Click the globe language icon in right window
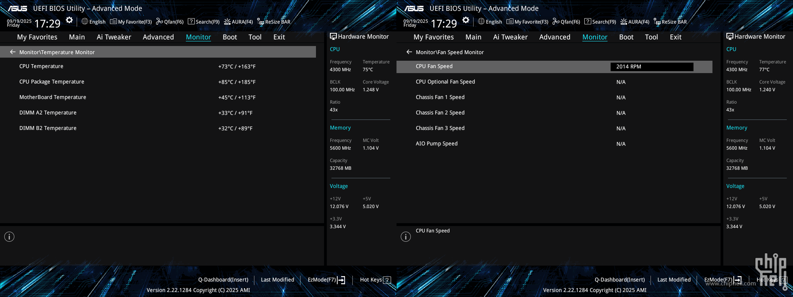The height and width of the screenshot is (297, 793). 481,21
